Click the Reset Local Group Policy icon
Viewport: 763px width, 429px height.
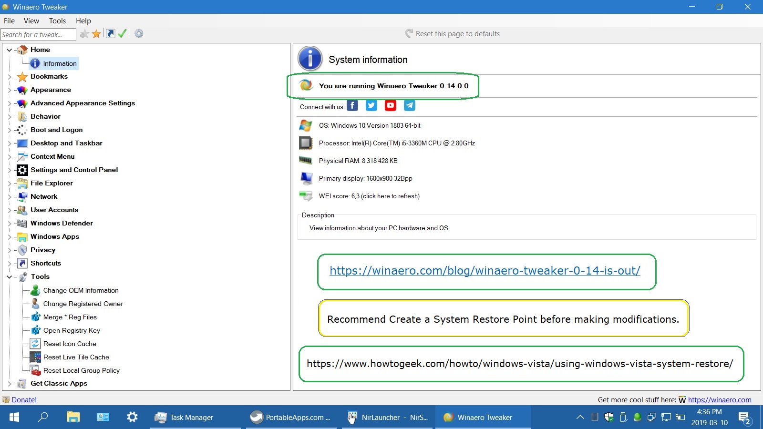[35, 370]
